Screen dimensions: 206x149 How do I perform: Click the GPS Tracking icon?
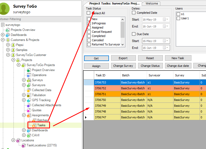click(x=29, y=100)
